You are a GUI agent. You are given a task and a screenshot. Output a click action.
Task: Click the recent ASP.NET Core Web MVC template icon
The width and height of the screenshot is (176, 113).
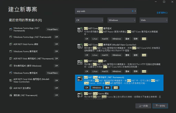click(11, 80)
